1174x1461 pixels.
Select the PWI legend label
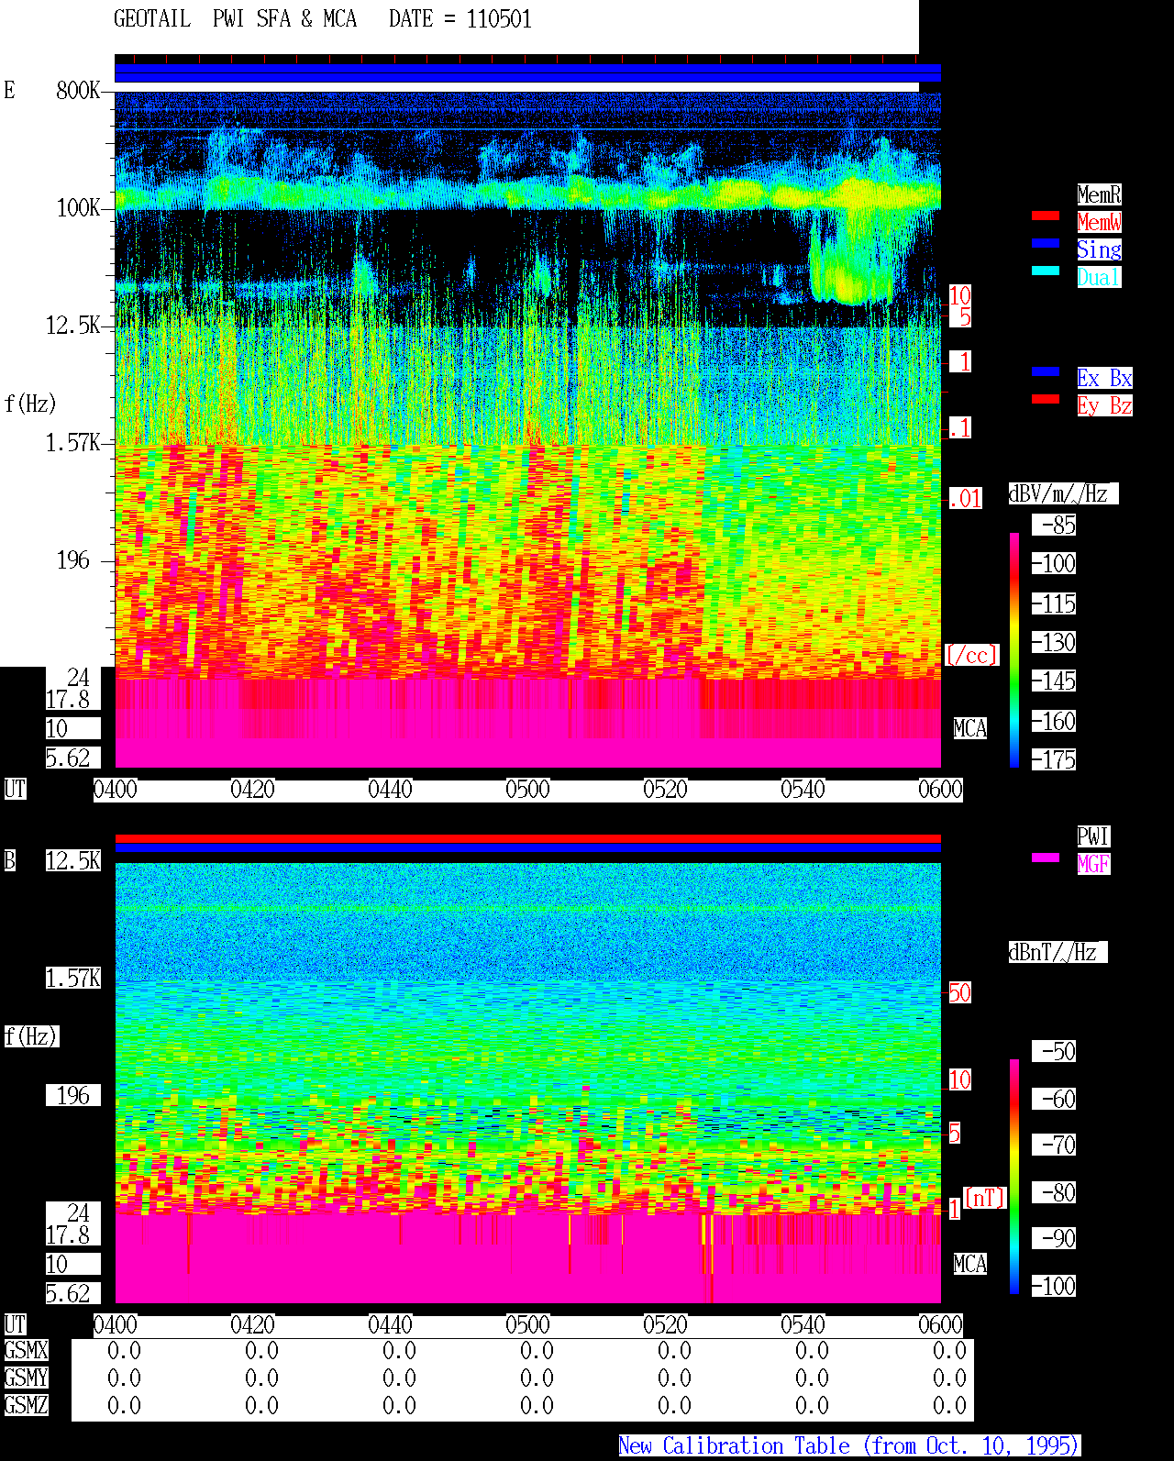click(1093, 836)
